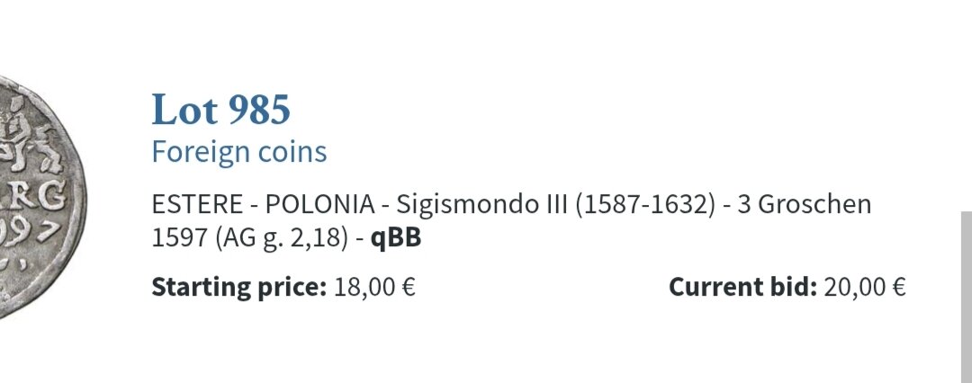This screenshot has width=972, height=383.
Task: Click the POLONIA text in description
Action: tap(319, 205)
